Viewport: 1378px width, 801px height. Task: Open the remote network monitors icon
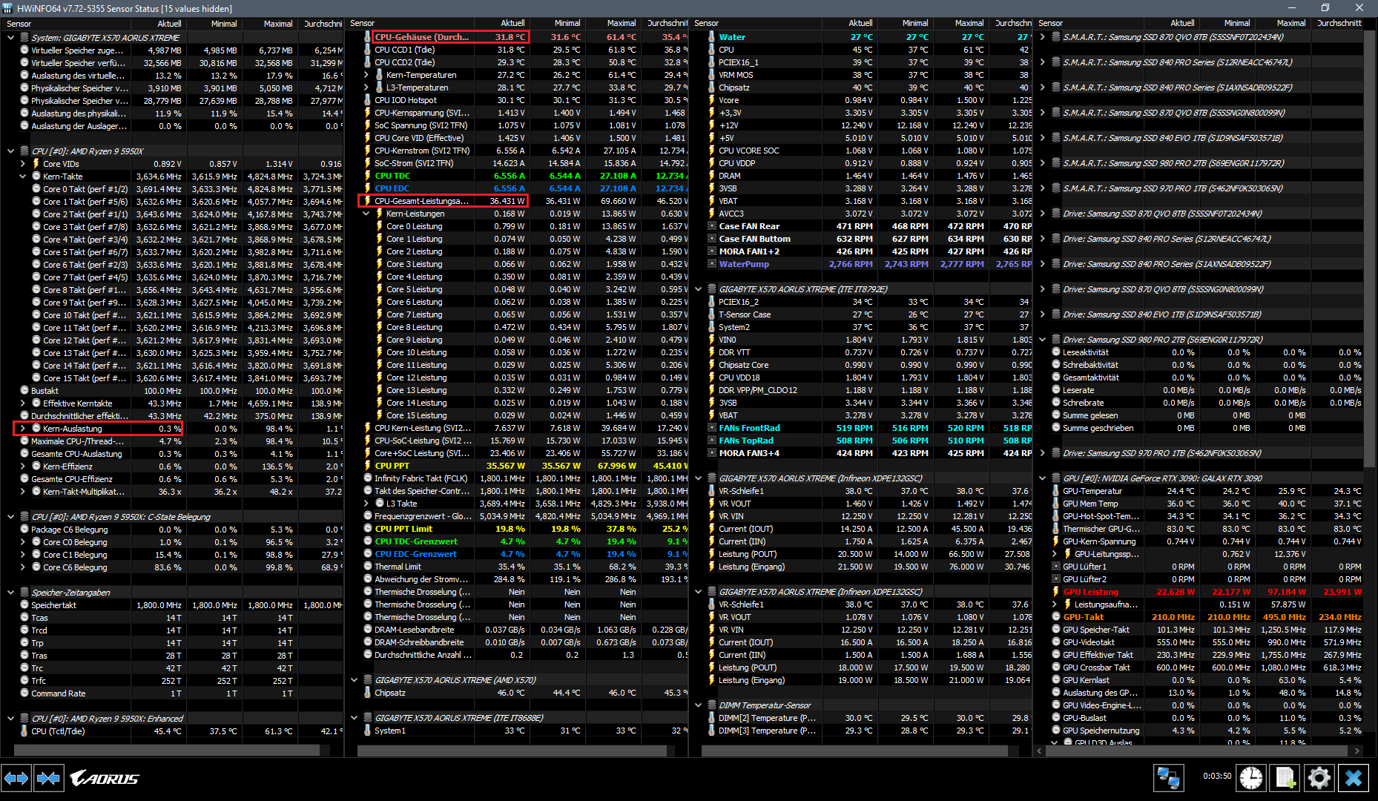coord(1168,778)
